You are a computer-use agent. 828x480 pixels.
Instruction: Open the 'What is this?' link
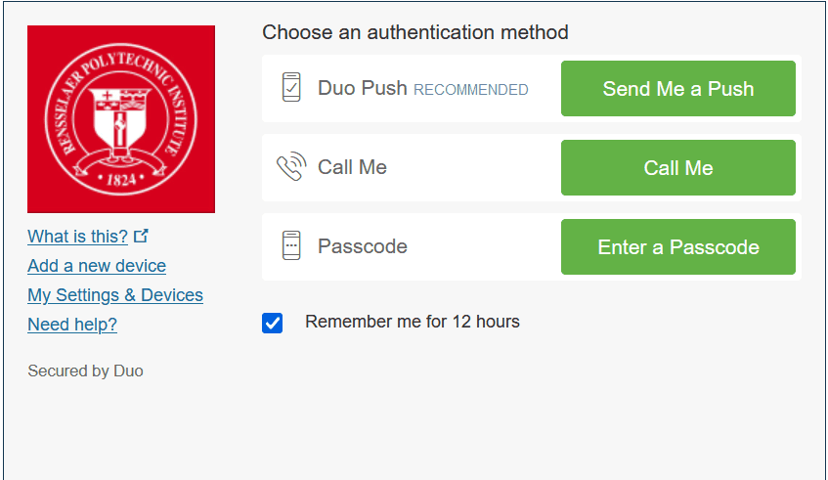pos(77,237)
